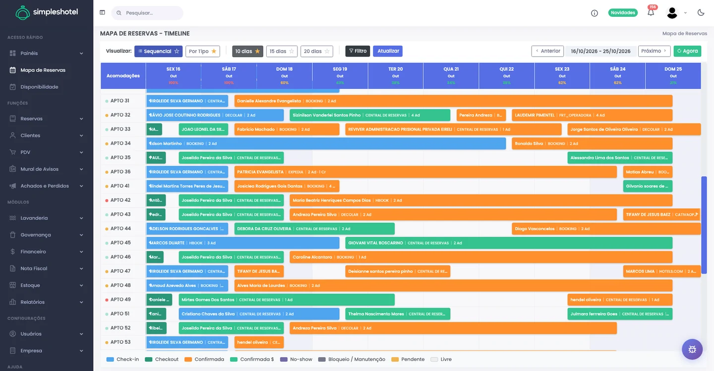The width and height of the screenshot is (714, 371).
Task: Click the Financeiro dollar icon
Action: [13, 252]
